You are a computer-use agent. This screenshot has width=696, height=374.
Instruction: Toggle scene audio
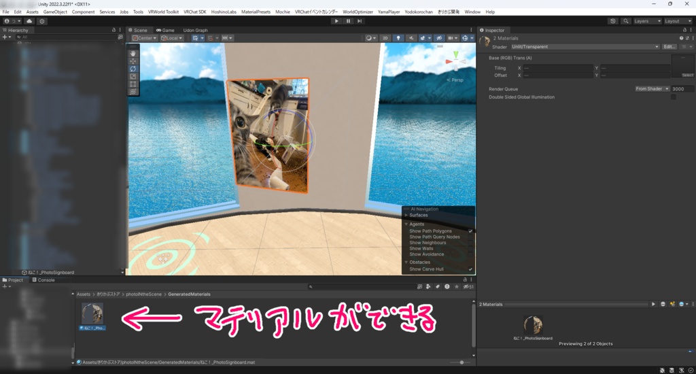coord(411,38)
